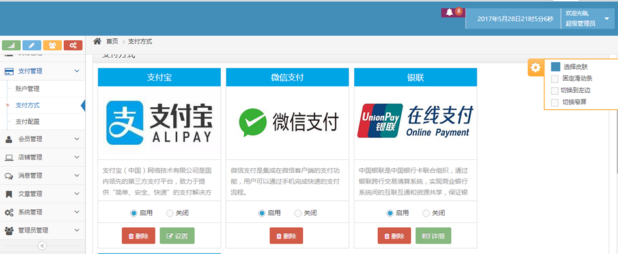Collapse sidebar with double-chevron button

click(x=42, y=246)
